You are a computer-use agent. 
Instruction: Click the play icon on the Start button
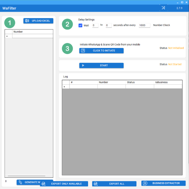[83, 65]
